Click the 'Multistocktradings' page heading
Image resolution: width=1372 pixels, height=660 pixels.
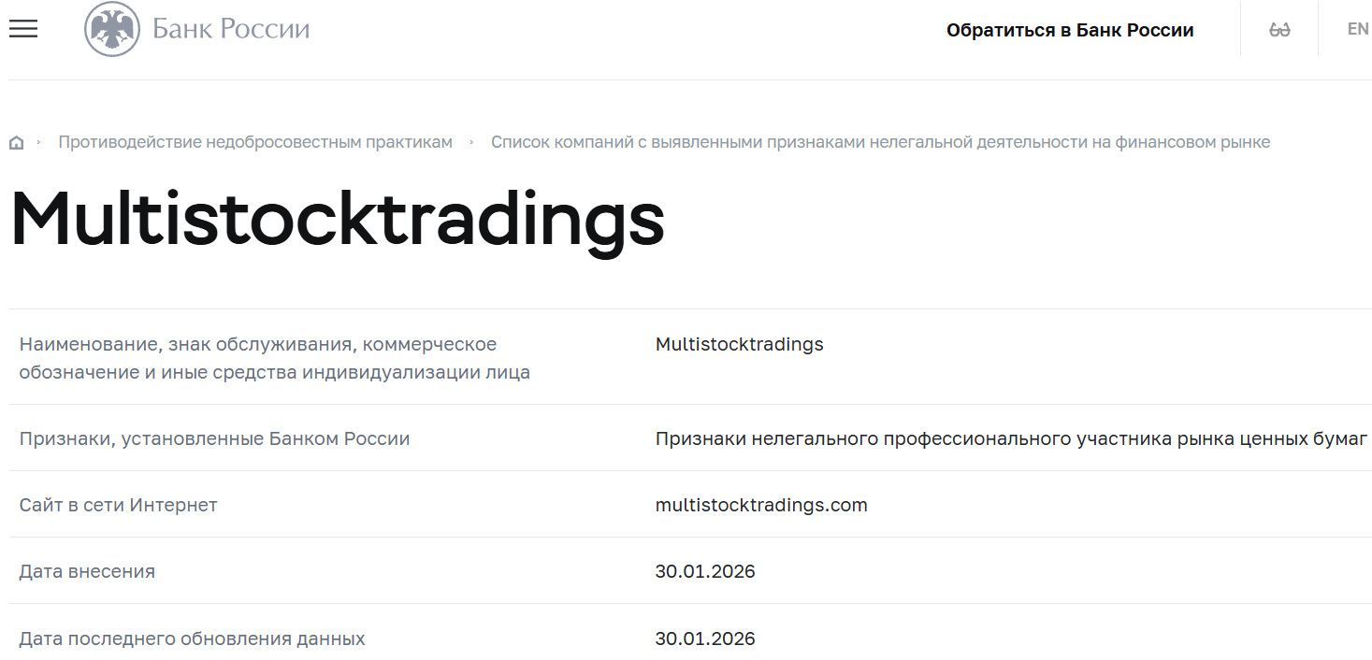[337, 220]
